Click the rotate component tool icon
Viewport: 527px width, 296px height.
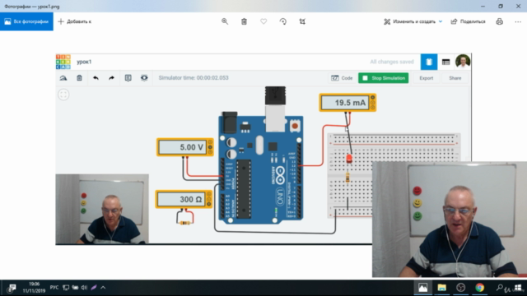pyautogui.click(x=63, y=78)
